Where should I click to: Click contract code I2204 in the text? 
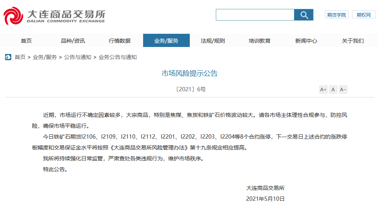pos(227,137)
